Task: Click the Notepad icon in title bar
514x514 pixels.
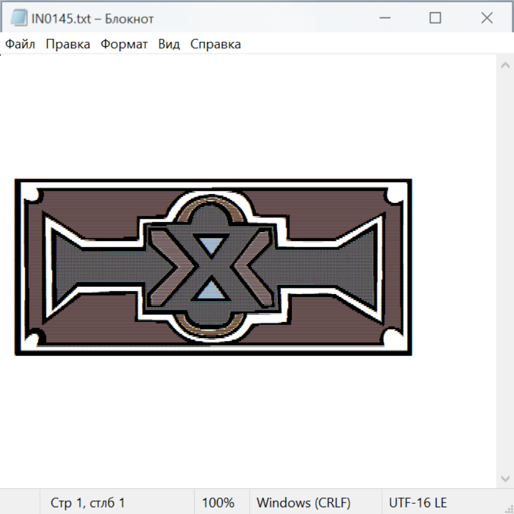Action: (x=18, y=18)
